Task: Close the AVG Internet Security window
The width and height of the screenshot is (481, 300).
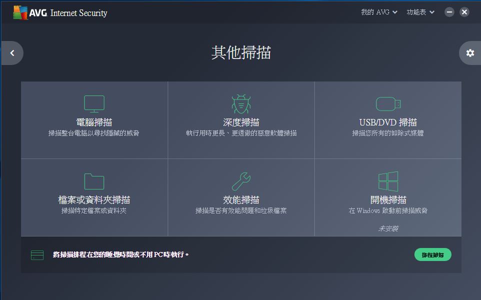Action: tap(464, 12)
